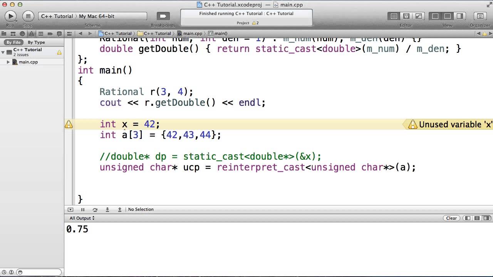Open main() function list in jump bar

218,33
